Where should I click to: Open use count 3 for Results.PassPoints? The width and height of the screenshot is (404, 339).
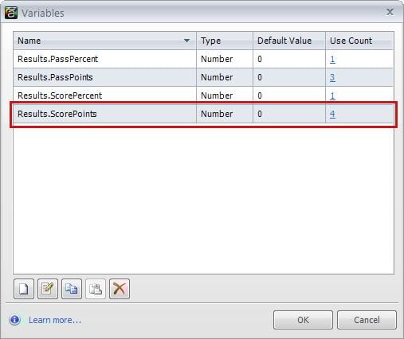coord(332,77)
